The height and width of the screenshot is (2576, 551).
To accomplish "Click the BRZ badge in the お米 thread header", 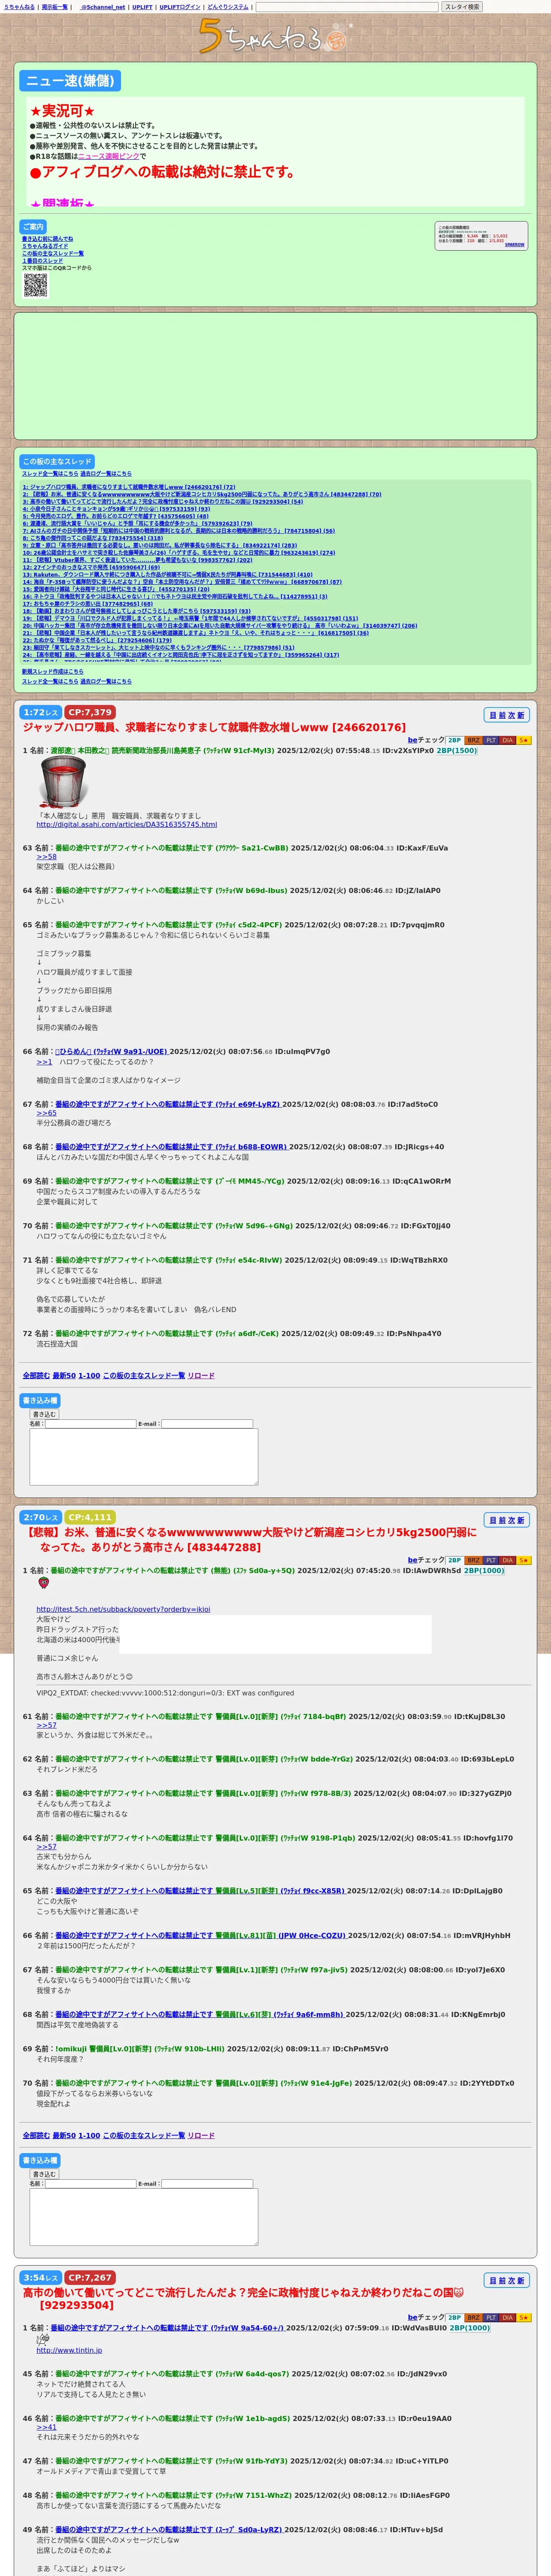I will (474, 1560).
